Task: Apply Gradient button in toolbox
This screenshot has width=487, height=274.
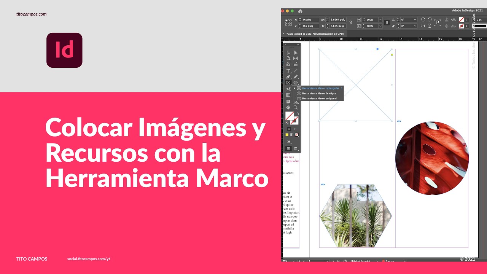Action: tap(291, 135)
